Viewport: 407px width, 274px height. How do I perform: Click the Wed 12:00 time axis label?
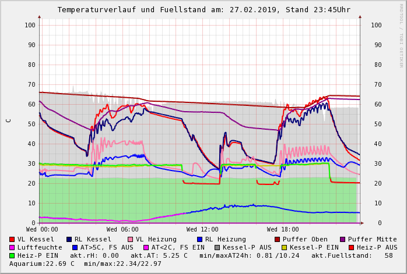[202, 230]
